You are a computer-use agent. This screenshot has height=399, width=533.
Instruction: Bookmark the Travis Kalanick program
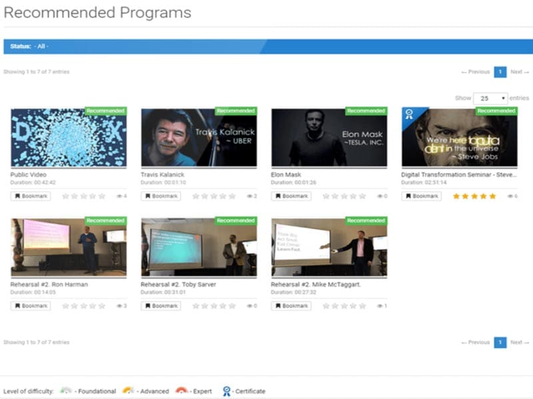tap(161, 196)
